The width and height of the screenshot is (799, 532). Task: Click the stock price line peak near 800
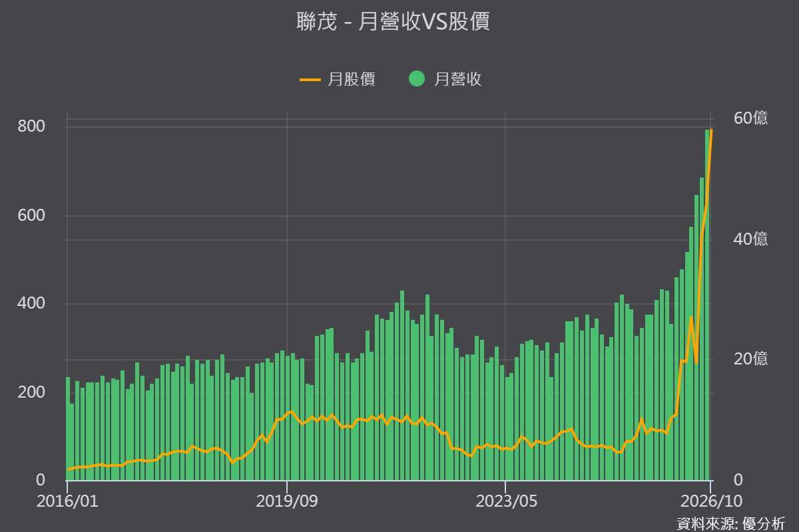tap(712, 130)
